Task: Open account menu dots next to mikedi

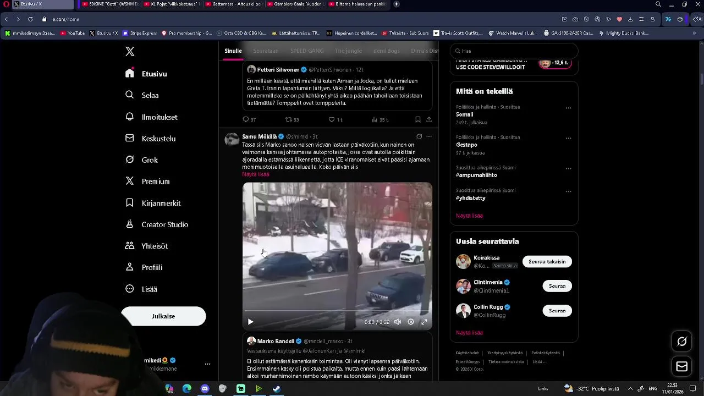Action: click(x=207, y=364)
